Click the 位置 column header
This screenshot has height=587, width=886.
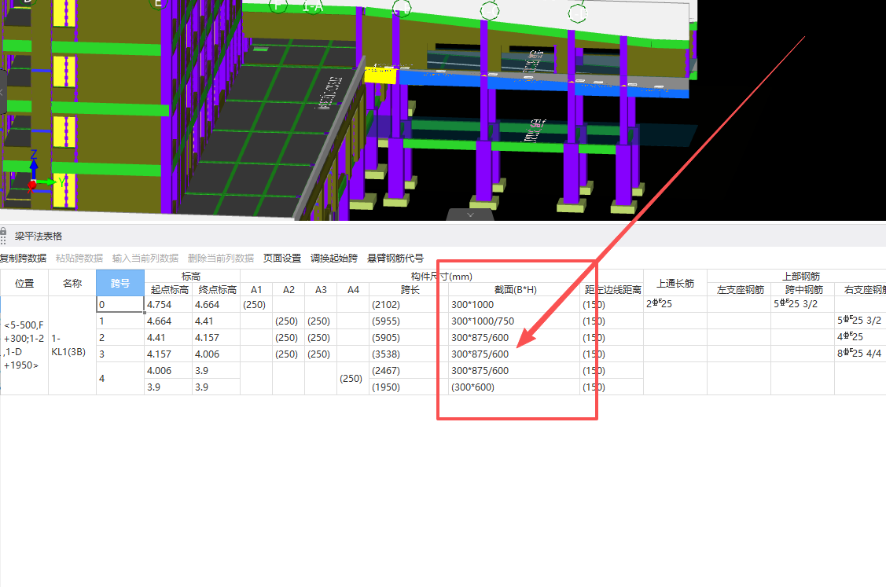click(x=24, y=283)
